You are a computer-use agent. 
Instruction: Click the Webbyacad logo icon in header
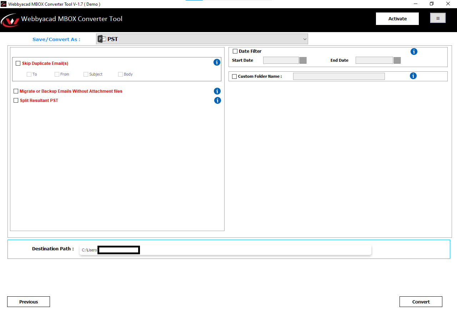(10, 20)
